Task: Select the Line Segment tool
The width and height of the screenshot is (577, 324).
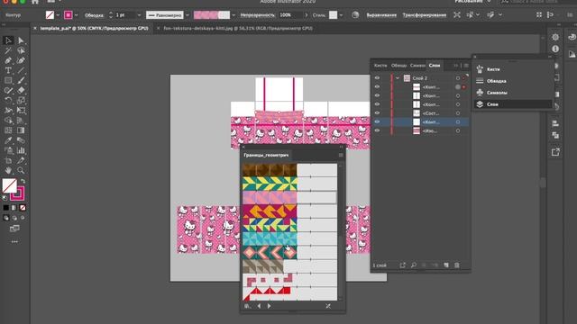Action: tap(21, 70)
